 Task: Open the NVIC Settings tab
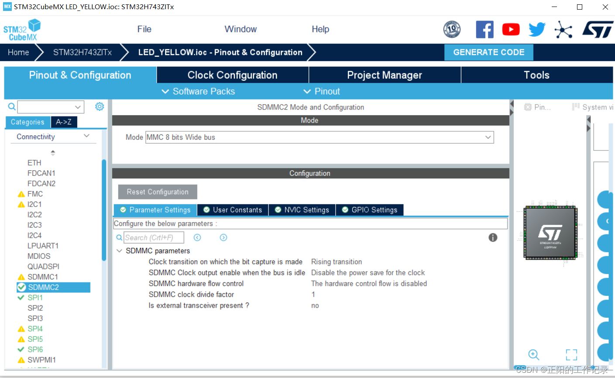[x=302, y=210]
